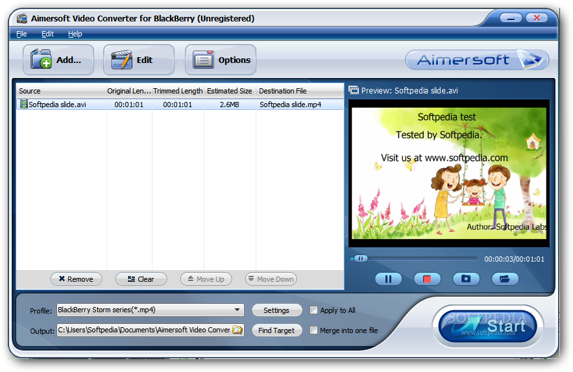
Task: Click the Destination File column header
Action: tap(300, 91)
